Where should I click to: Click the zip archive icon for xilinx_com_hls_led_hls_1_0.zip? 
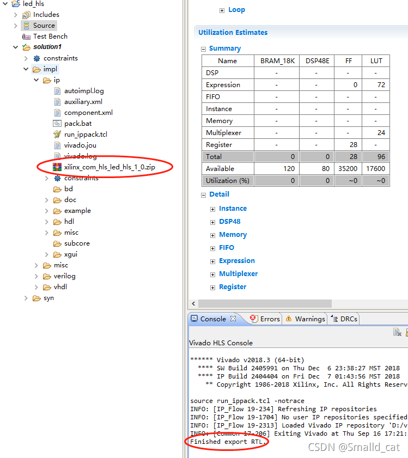tap(57, 167)
